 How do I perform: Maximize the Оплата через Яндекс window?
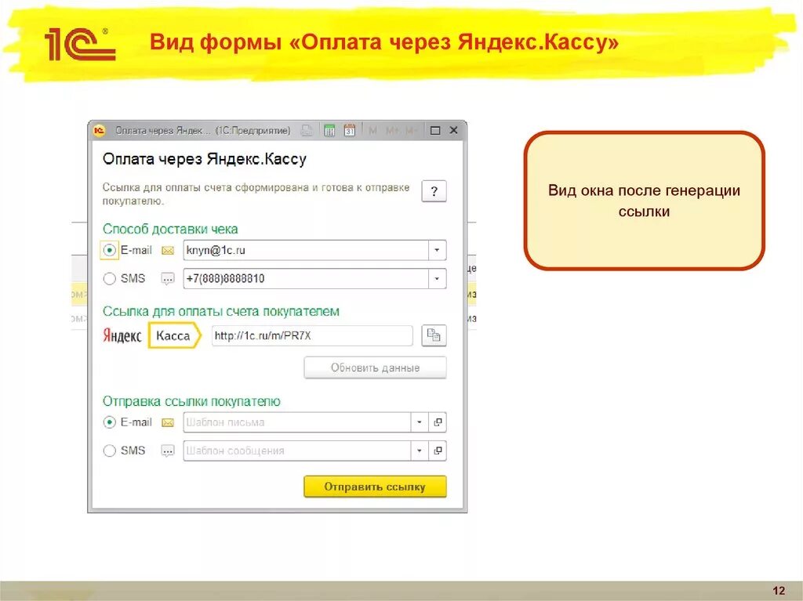(435, 131)
